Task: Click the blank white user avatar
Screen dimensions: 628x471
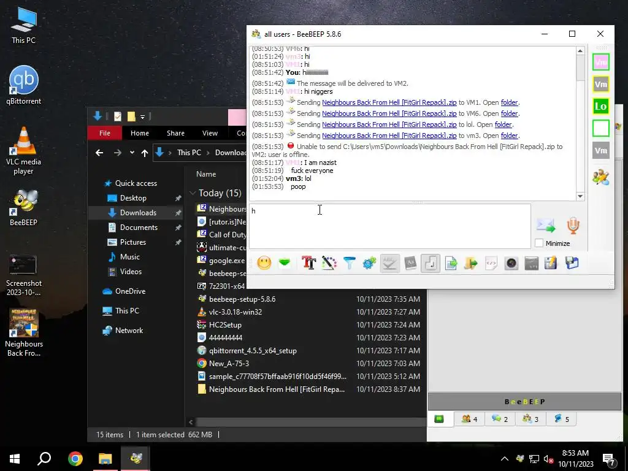Action: (601, 128)
